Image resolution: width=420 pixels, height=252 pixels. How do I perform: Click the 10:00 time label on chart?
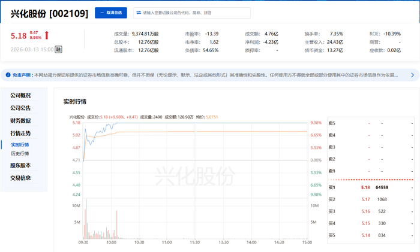click(112, 242)
